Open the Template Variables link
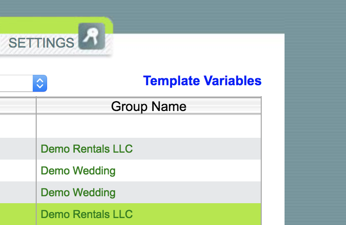 click(202, 81)
